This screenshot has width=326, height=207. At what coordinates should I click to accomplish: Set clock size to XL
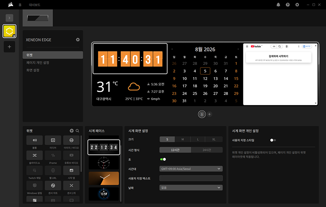214,139
